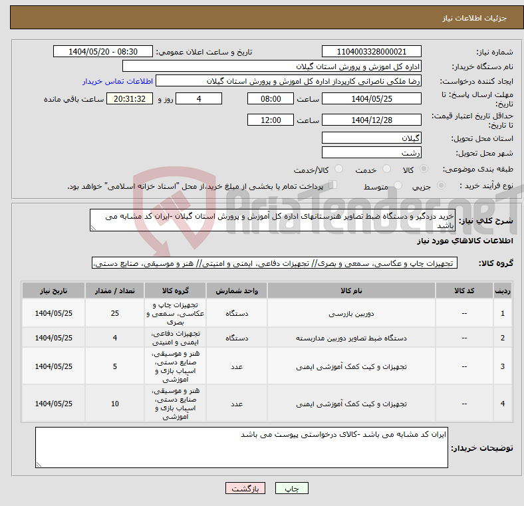Image resolution: width=524 pixels, height=506 pixels.
Task: Click the ردیف column header
Action: pos(502,291)
